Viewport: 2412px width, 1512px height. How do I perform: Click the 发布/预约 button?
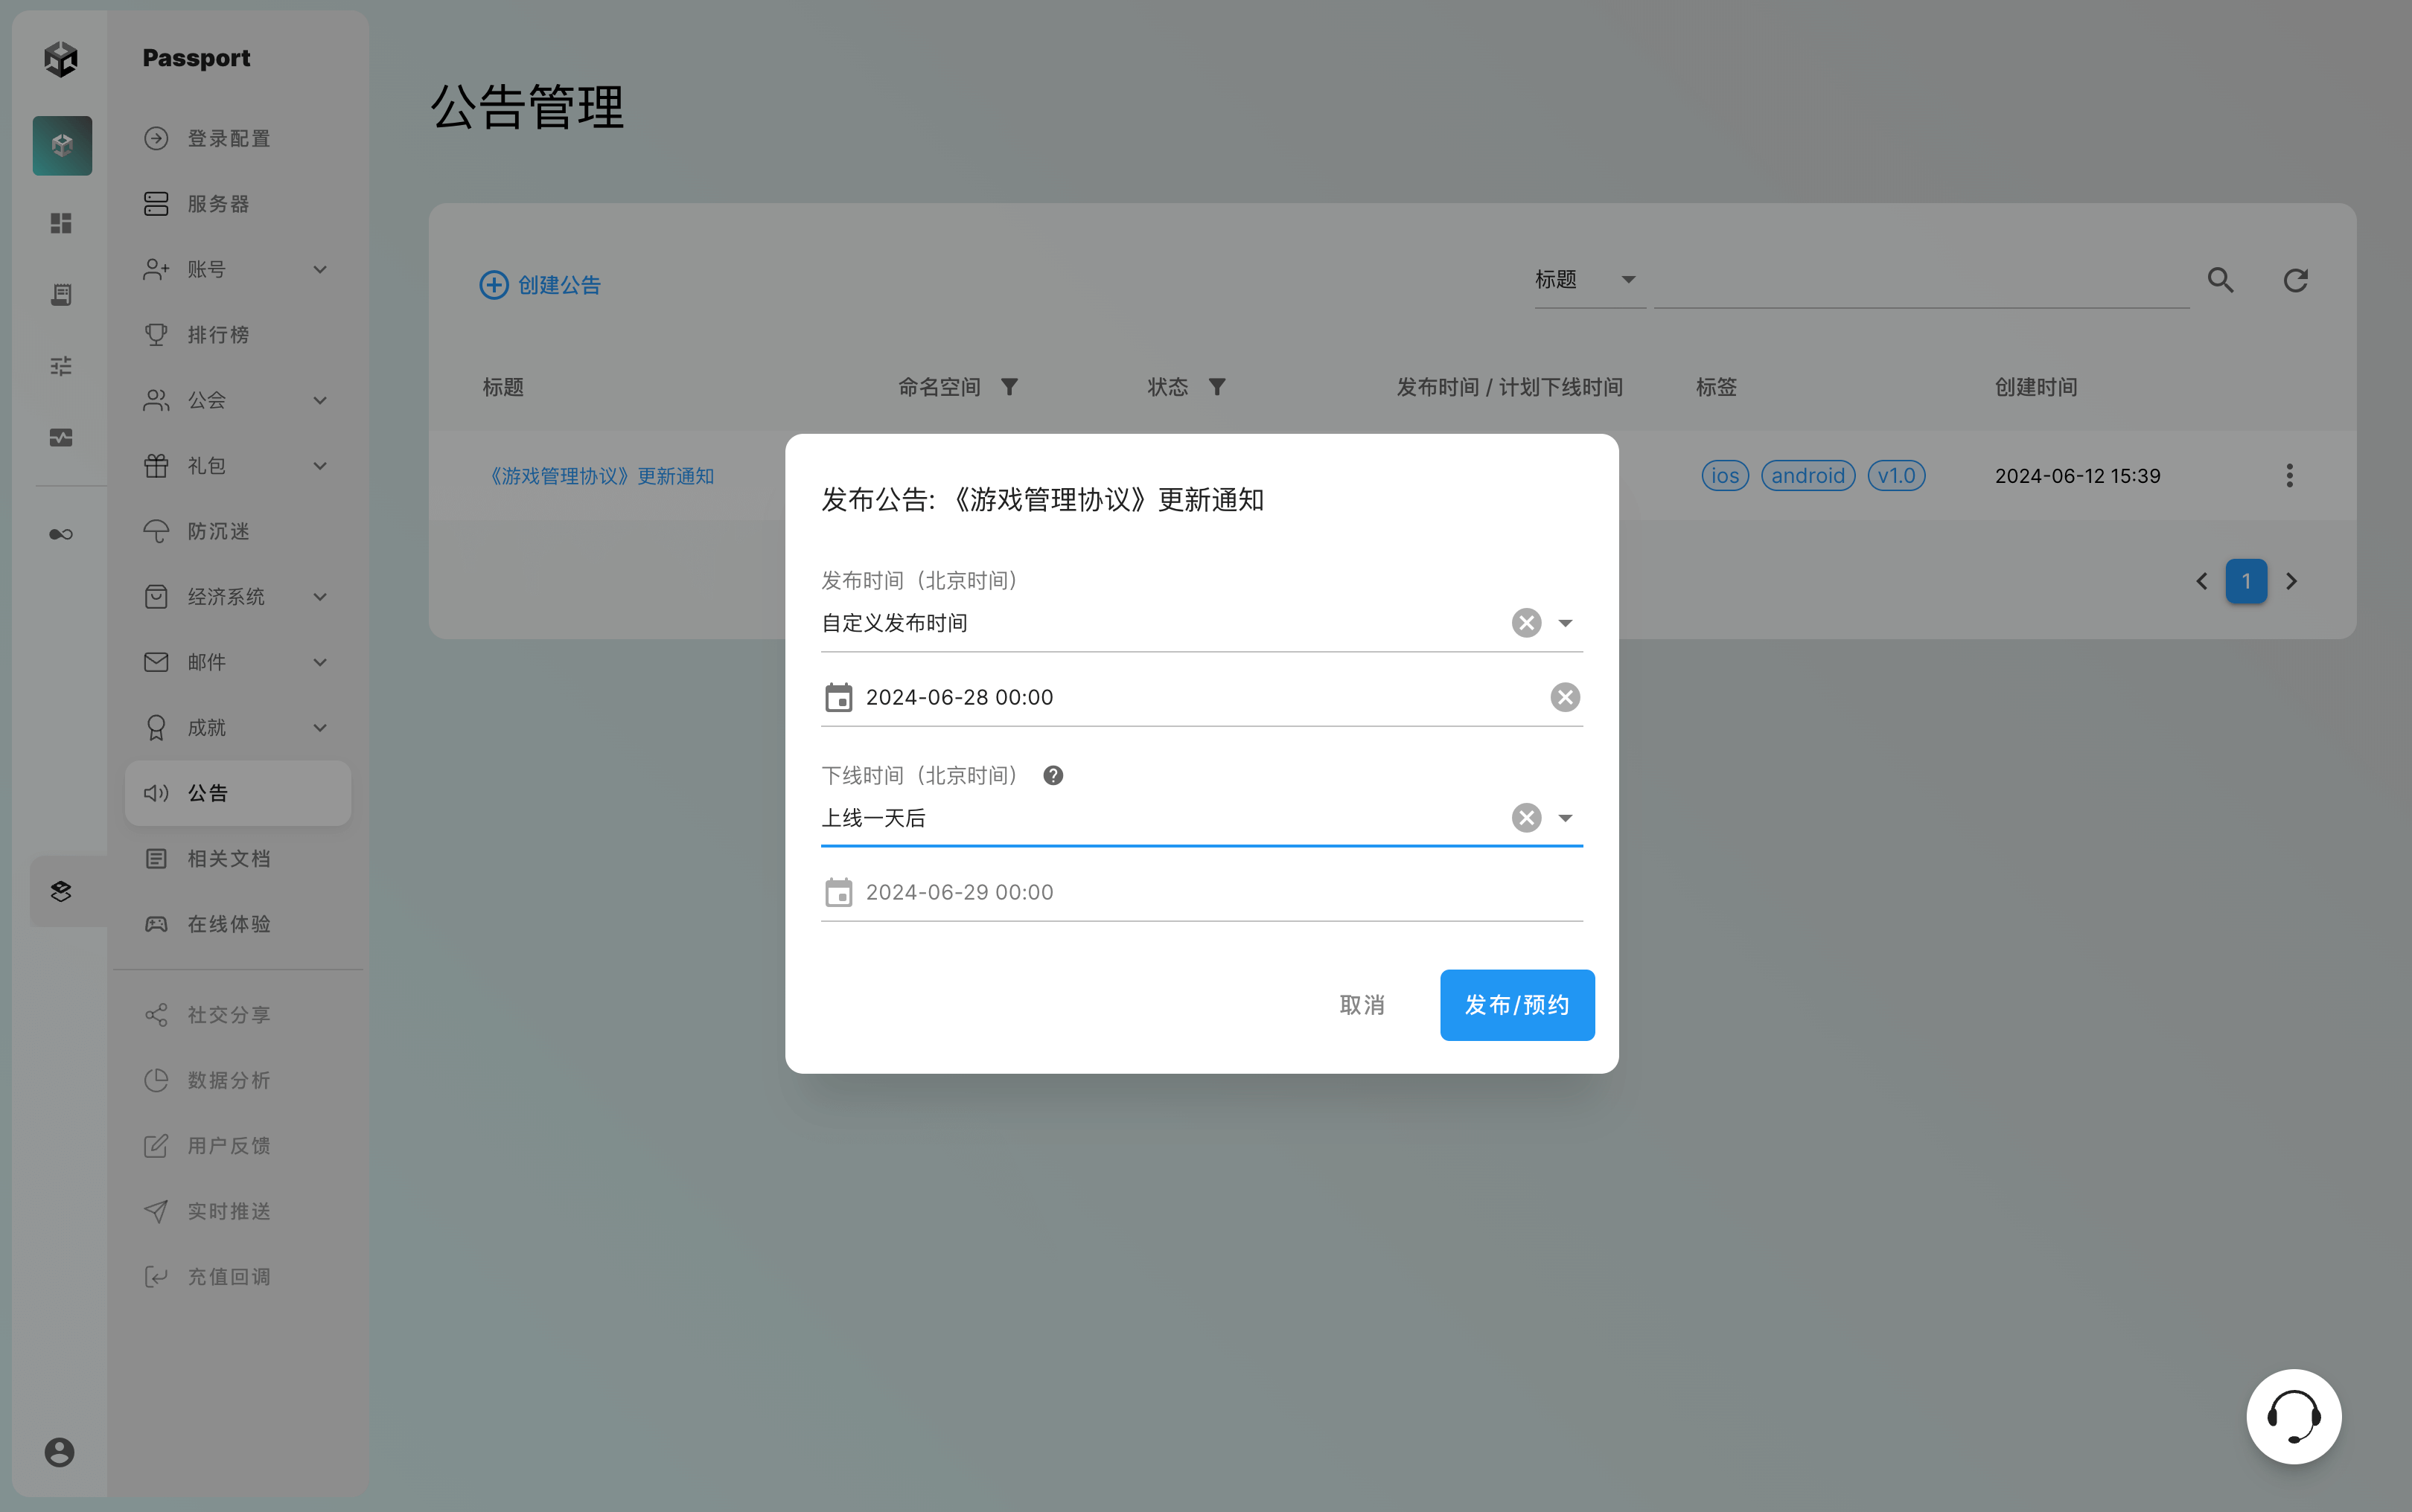(x=1516, y=1005)
